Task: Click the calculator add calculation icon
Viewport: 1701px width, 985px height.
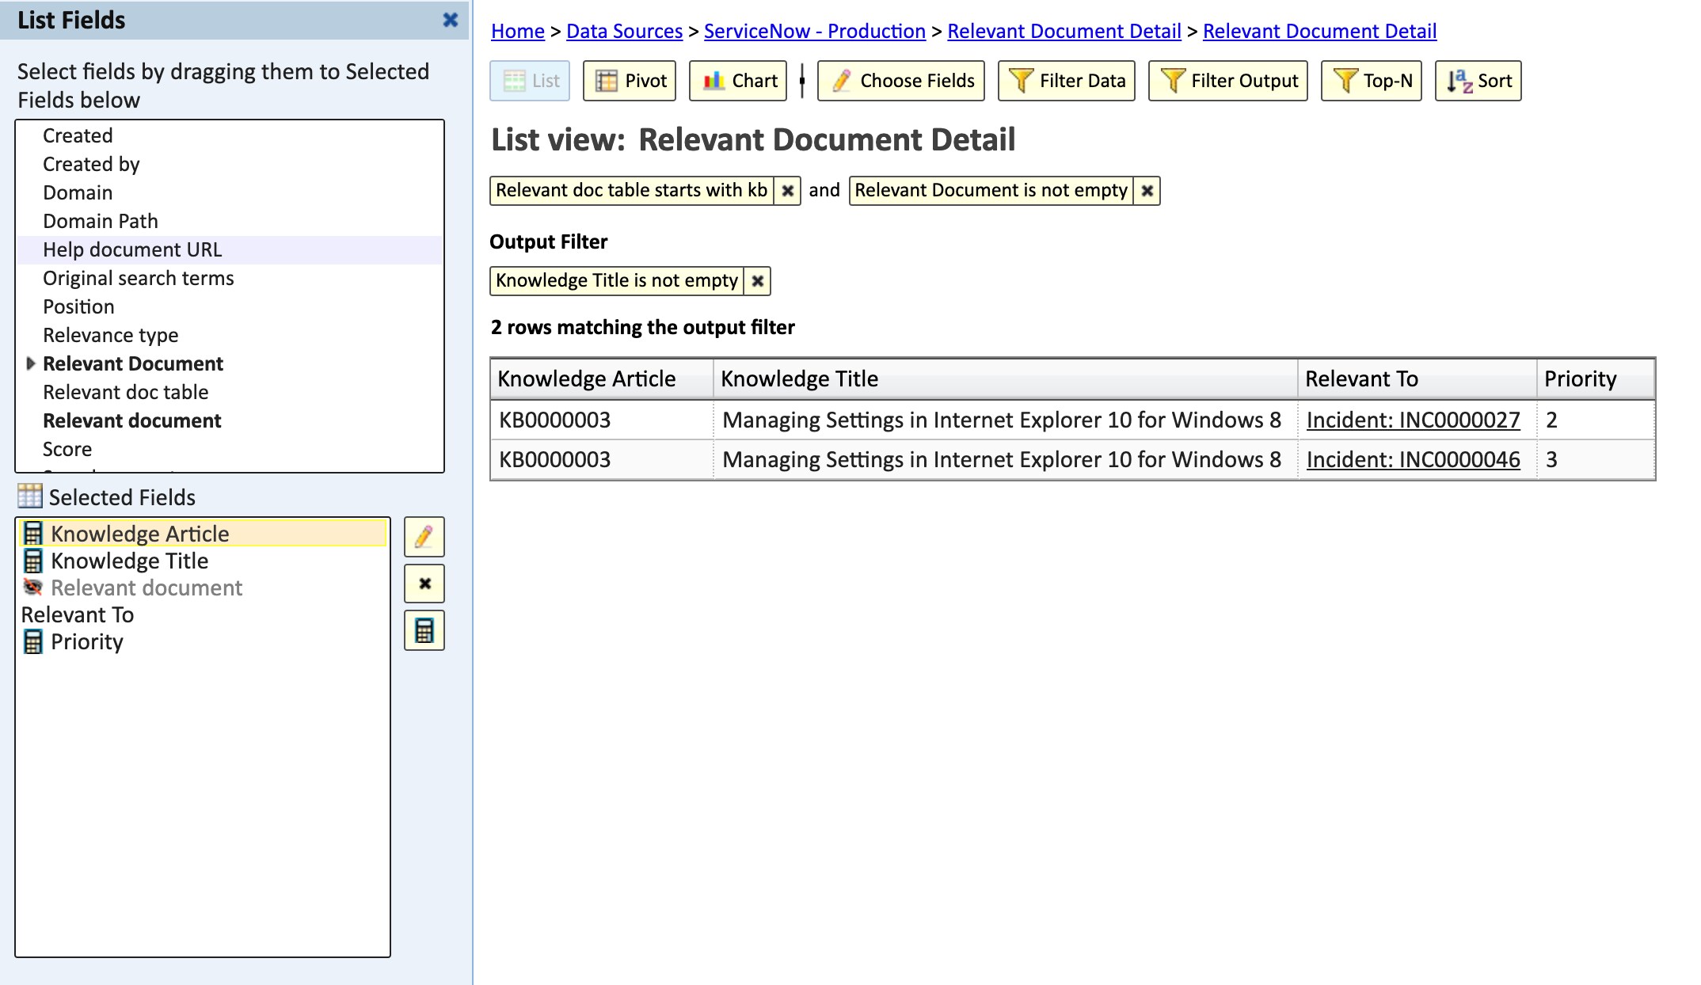Action: coord(424,630)
